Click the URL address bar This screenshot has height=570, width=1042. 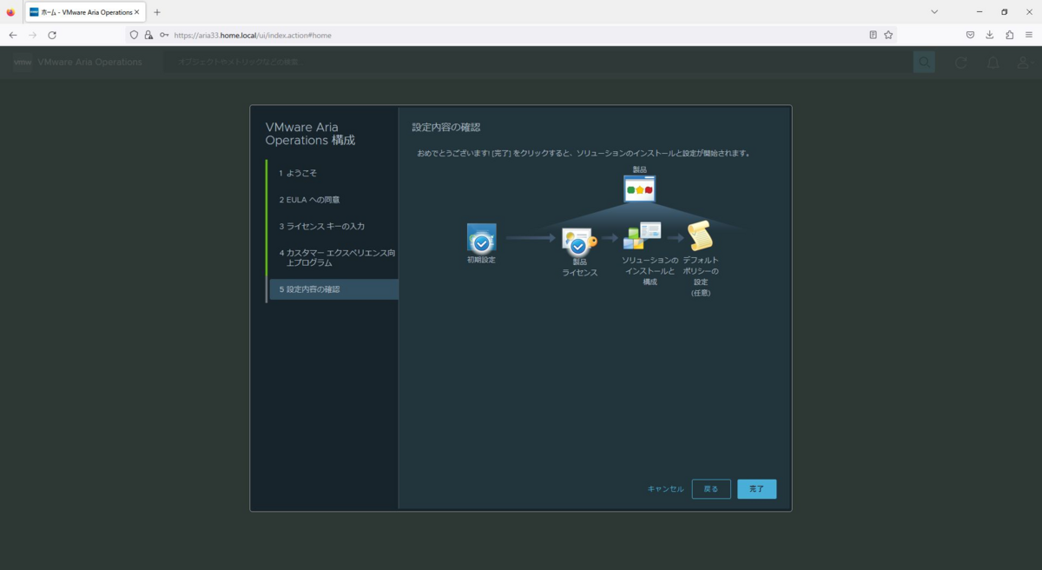(512, 35)
